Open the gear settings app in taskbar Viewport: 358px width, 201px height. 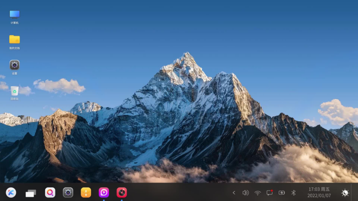[x=68, y=193]
